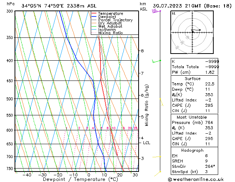Viewport: 235px width, 182px height.
Task: Click the 8 km altitude tick label
Action: (142, 51)
